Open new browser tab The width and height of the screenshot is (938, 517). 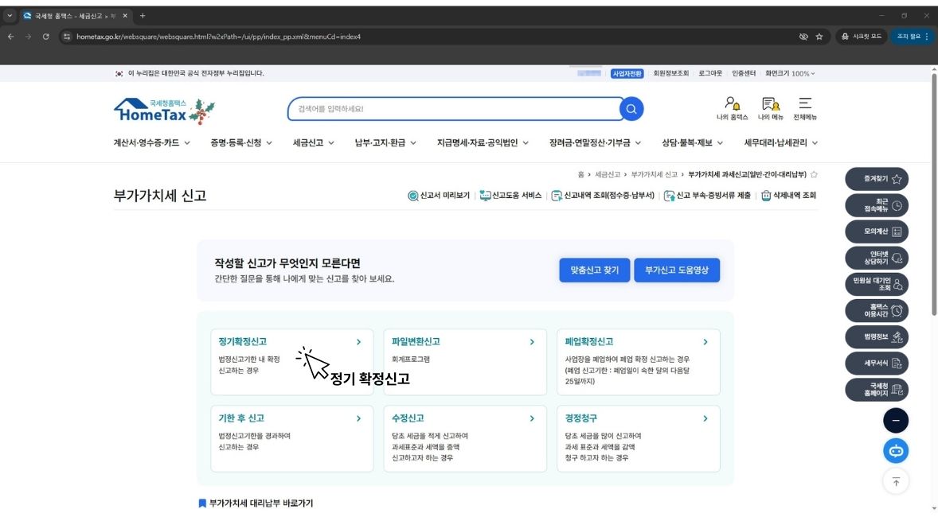point(143,16)
